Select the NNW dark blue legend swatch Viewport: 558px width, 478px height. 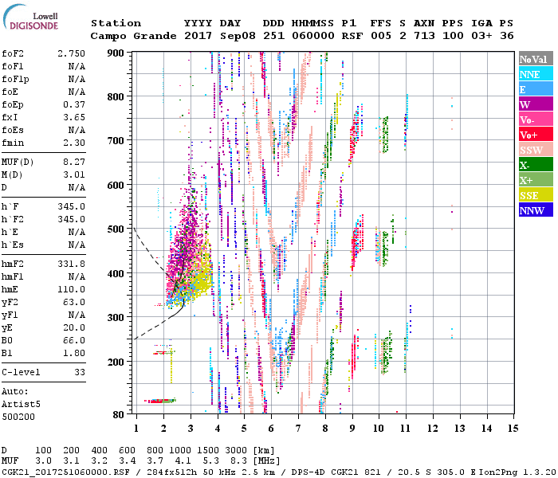coord(536,210)
